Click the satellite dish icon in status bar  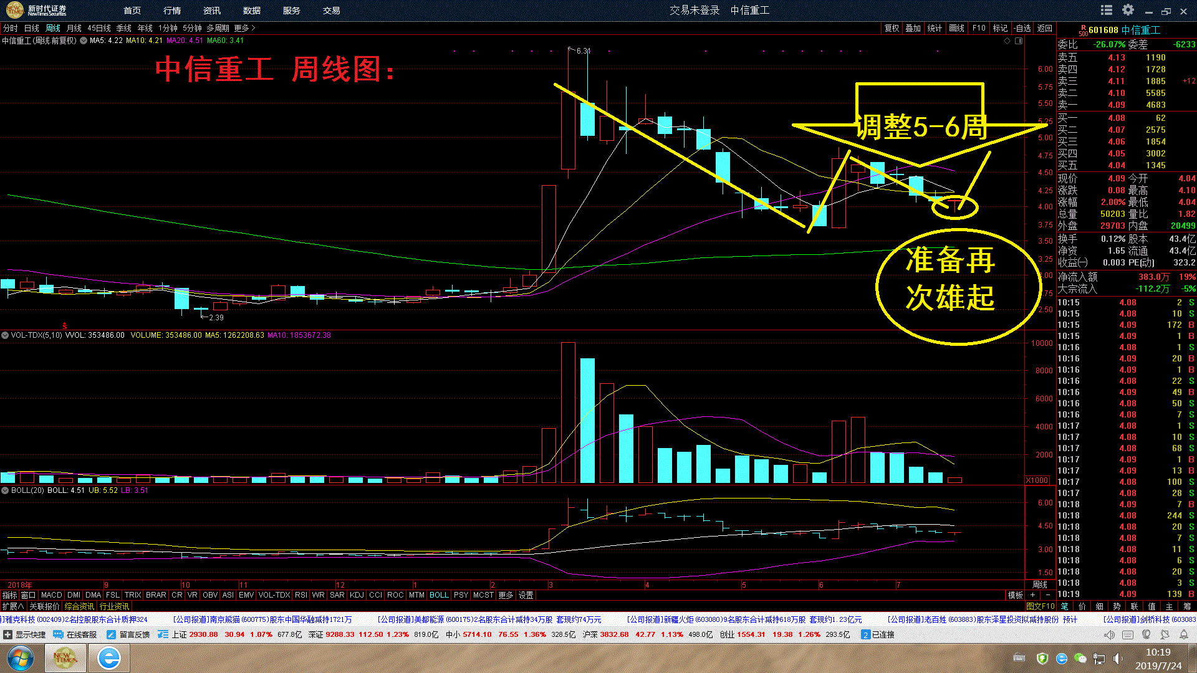tap(1165, 634)
